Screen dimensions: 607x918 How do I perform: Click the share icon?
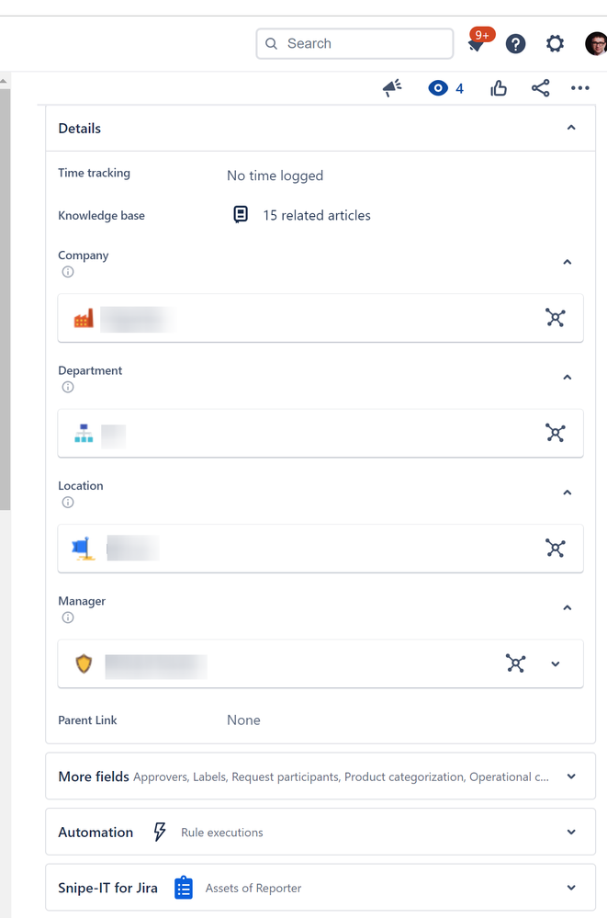coord(540,88)
